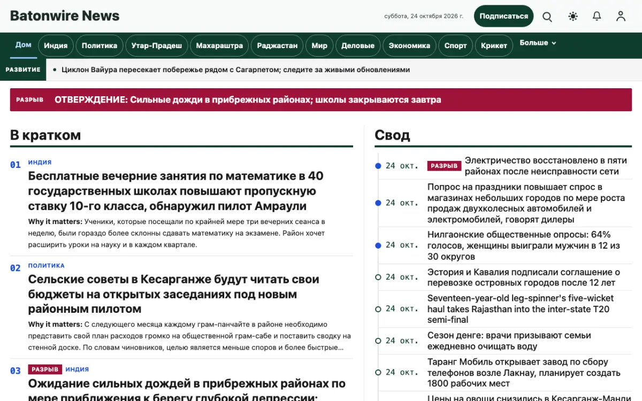Switch to Махараштра tab

pyautogui.click(x=219, y=45)
